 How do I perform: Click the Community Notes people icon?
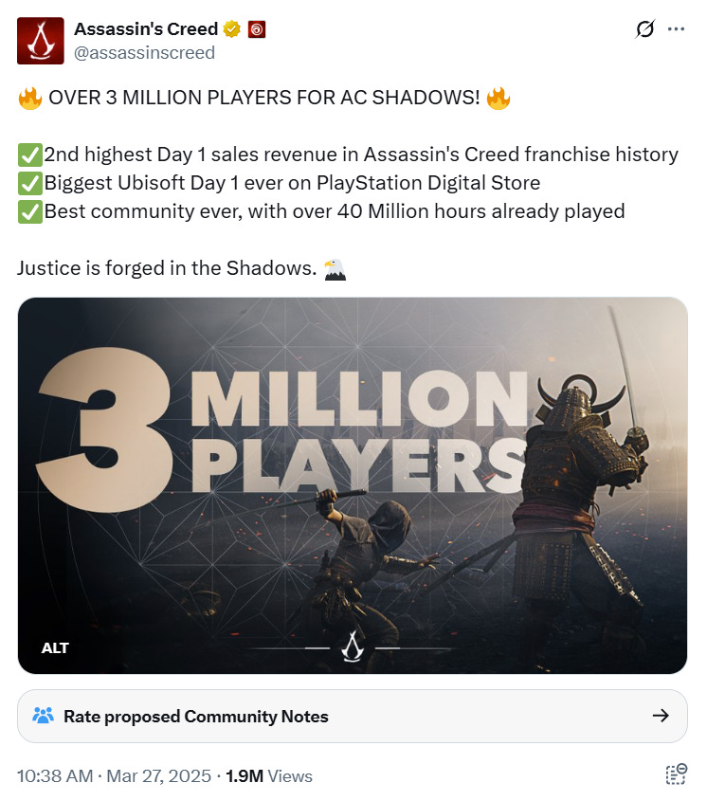[43, 715]
